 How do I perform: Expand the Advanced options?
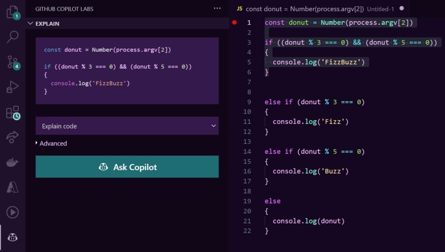tap(52, 144)
